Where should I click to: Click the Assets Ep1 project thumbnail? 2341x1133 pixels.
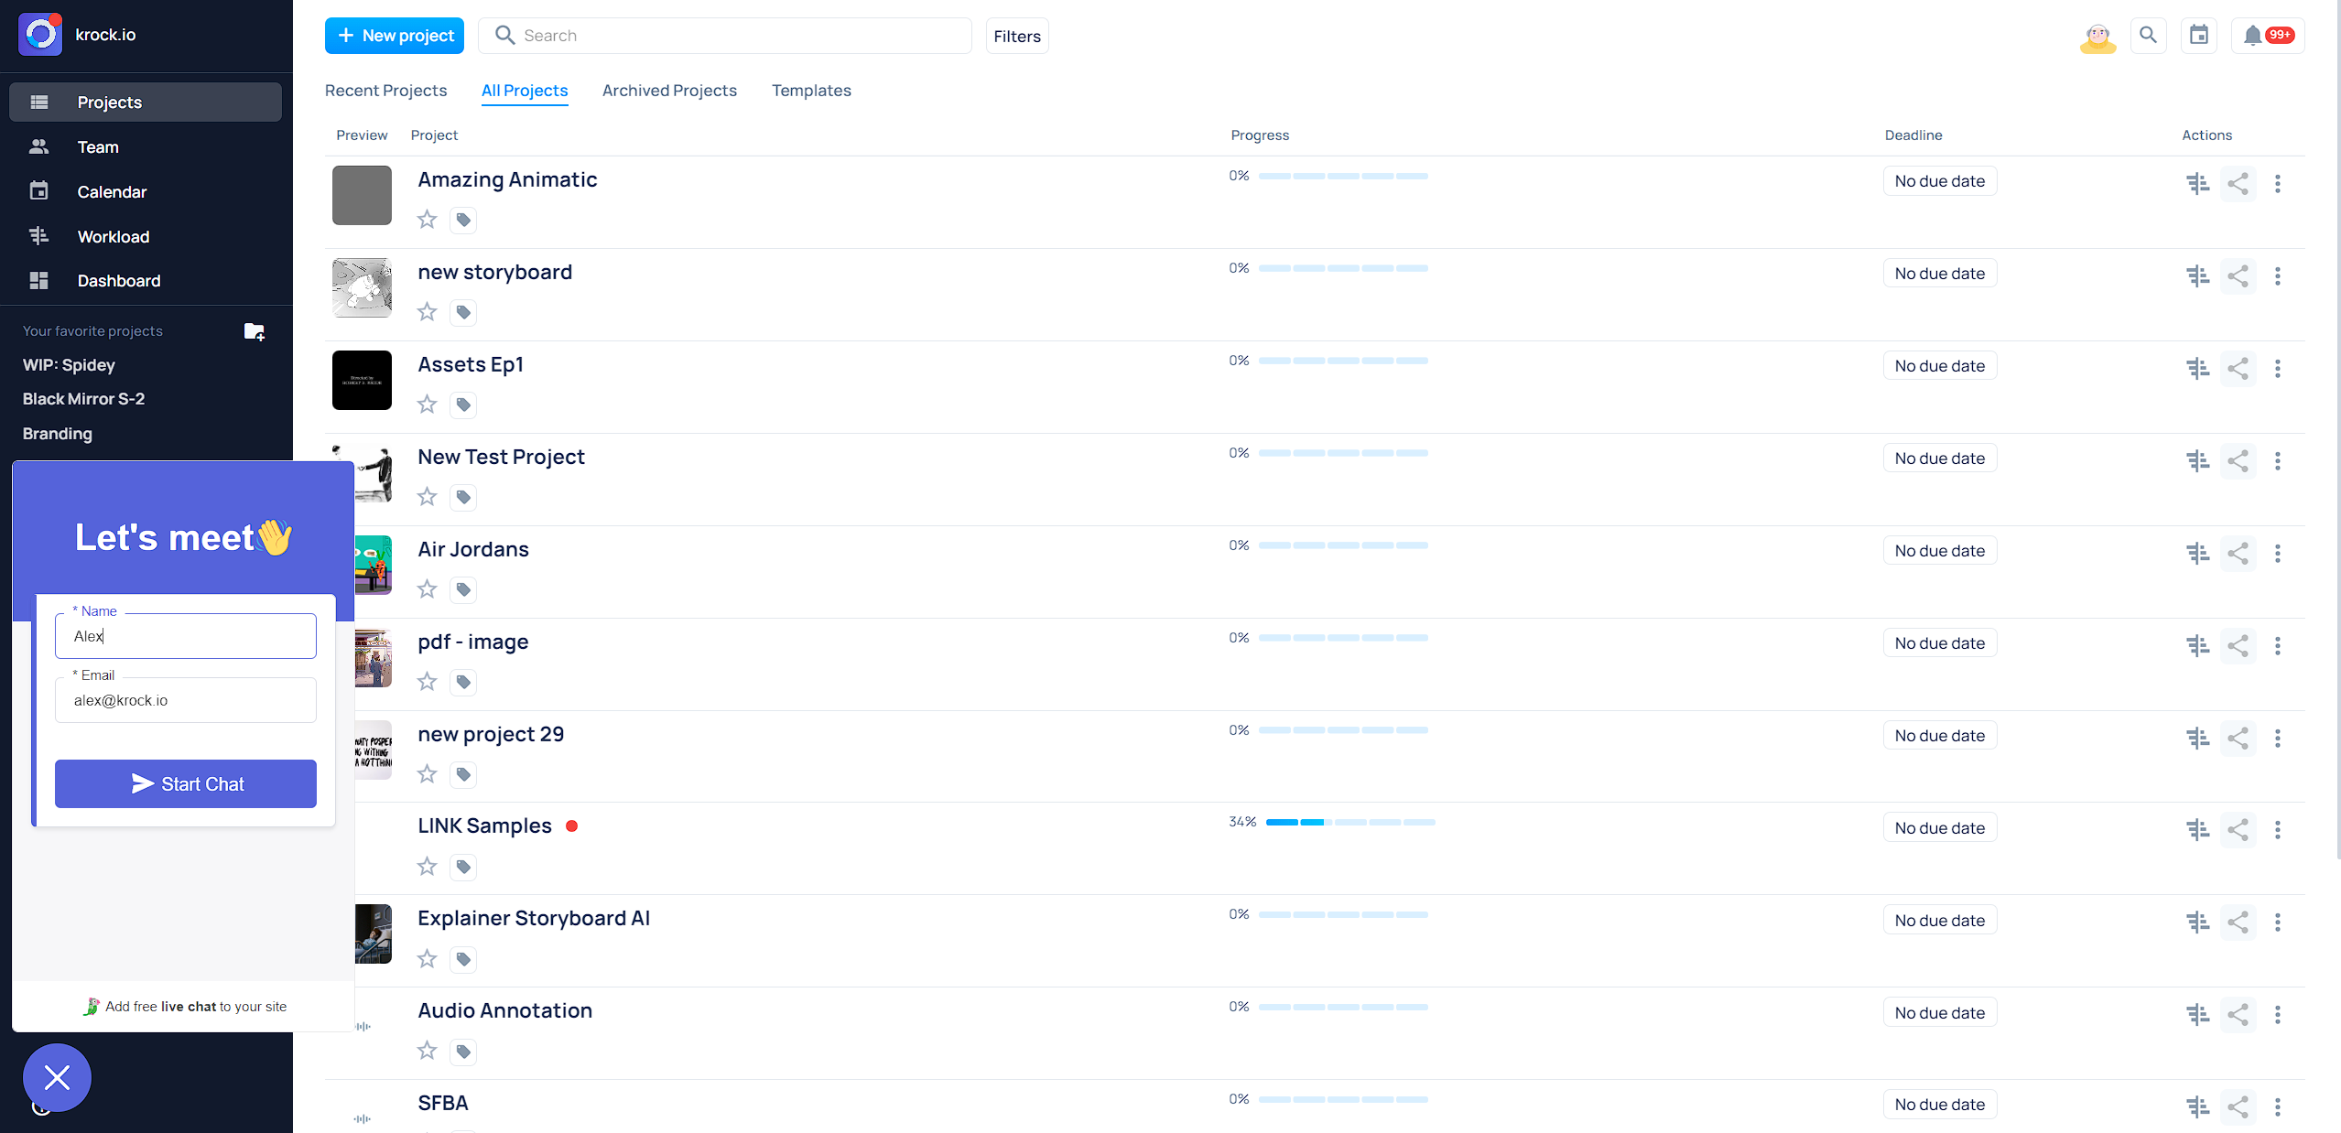coord(362,379)
